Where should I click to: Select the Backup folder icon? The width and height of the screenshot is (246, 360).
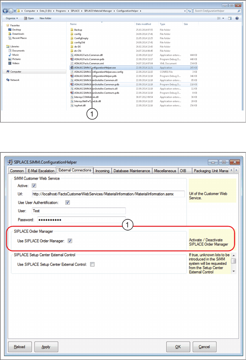(72, 30)
